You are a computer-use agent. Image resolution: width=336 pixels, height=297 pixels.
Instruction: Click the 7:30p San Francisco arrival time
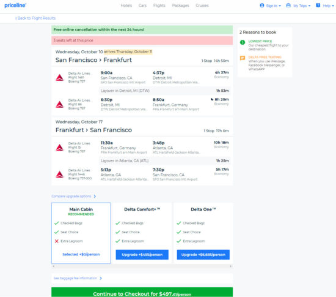158,170
